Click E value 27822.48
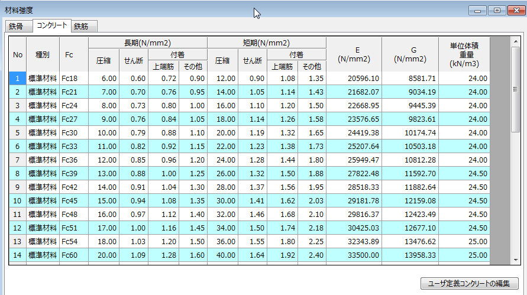Image resolution: width=527 pixels, height=295 pixels. tap(354, 173)
